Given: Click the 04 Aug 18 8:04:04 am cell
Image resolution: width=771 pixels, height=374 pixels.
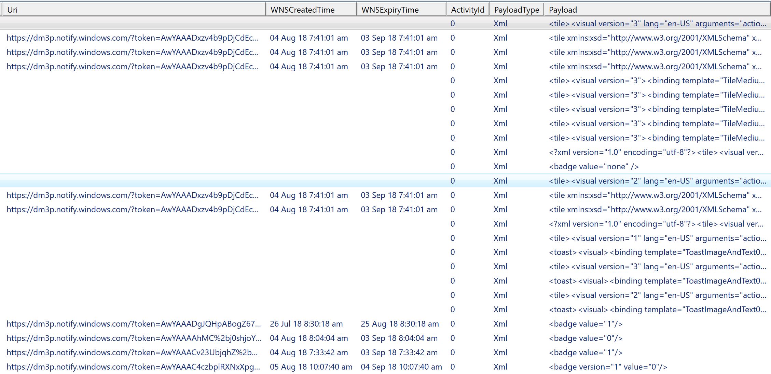Looking at the screenshot, I should 308,338.
